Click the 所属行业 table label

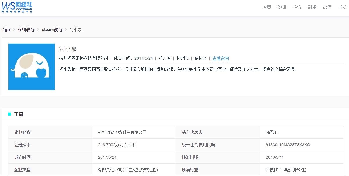tap(190, 170)
